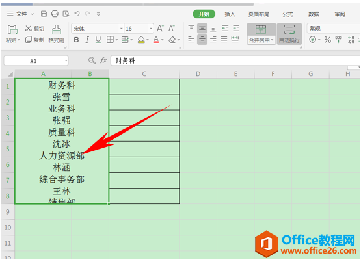Image resolution: width=361 pixels, height=262 pixels.
Task: Increase font size with A+ icon
Action: click(x=160, y=29)
